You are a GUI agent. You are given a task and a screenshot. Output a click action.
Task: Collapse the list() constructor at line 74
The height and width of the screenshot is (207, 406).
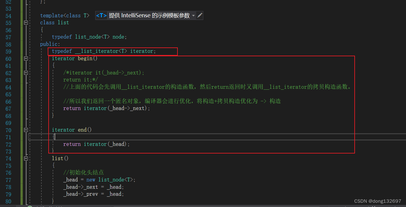click(x=26, y=158)
